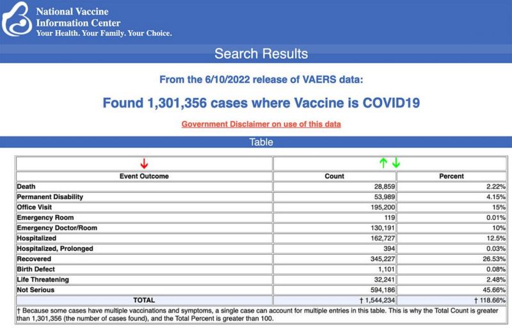Click the red down arrow above Event Outcome
This screenshot has height=329, width=512.
pyautogui.click(x=144, y=163)
